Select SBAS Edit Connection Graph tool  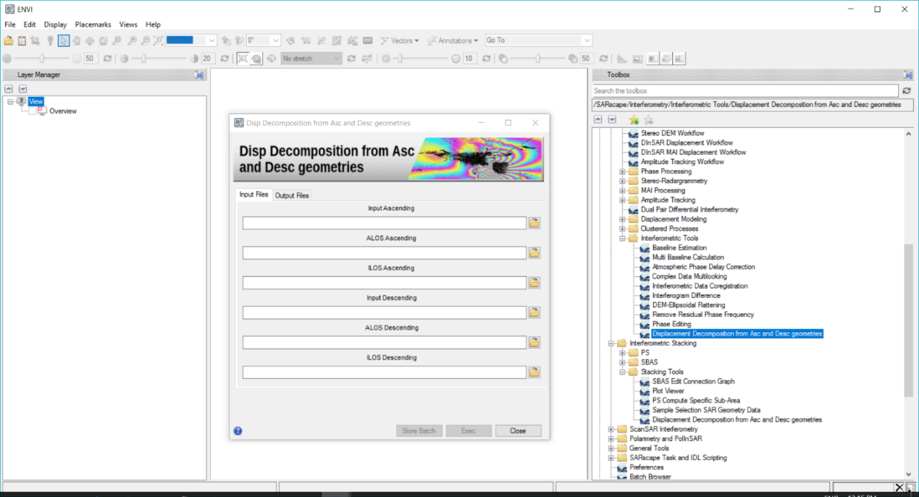pyautogui.click(x=693, y=381)
